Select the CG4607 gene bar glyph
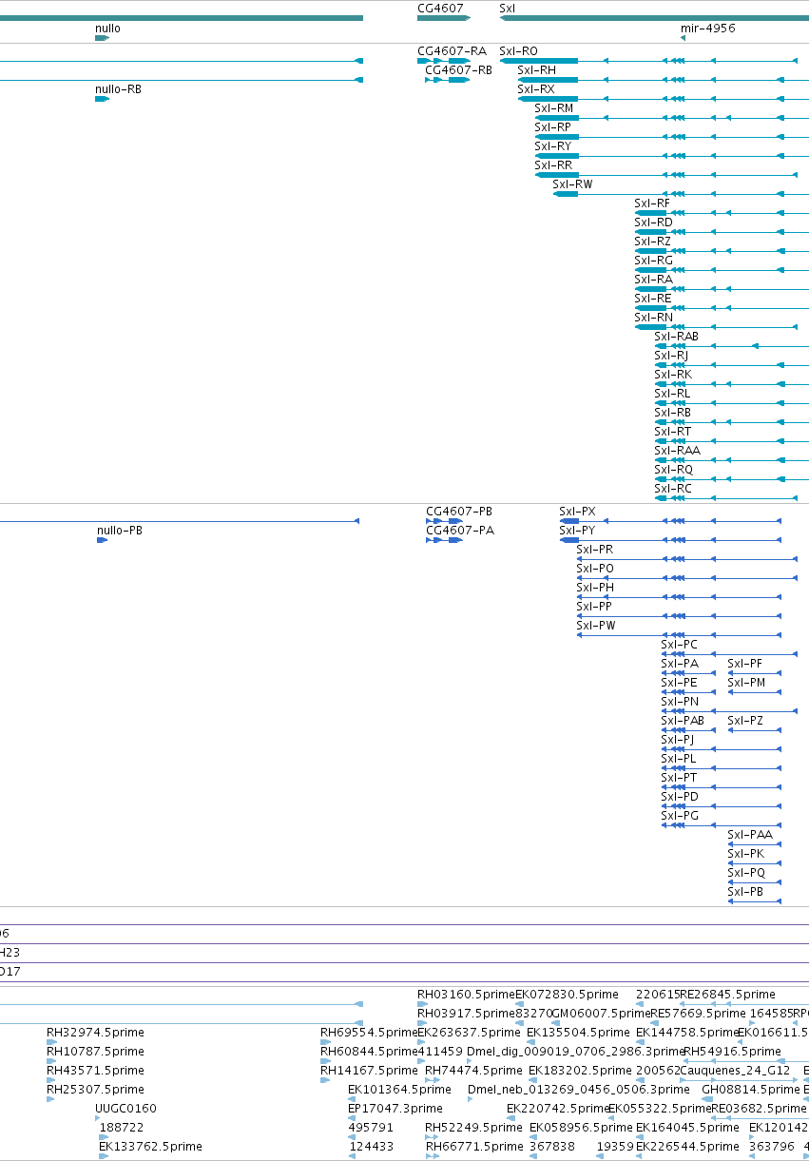The width and height of the screenshot is (809, 1161). [x=444, y=18]
